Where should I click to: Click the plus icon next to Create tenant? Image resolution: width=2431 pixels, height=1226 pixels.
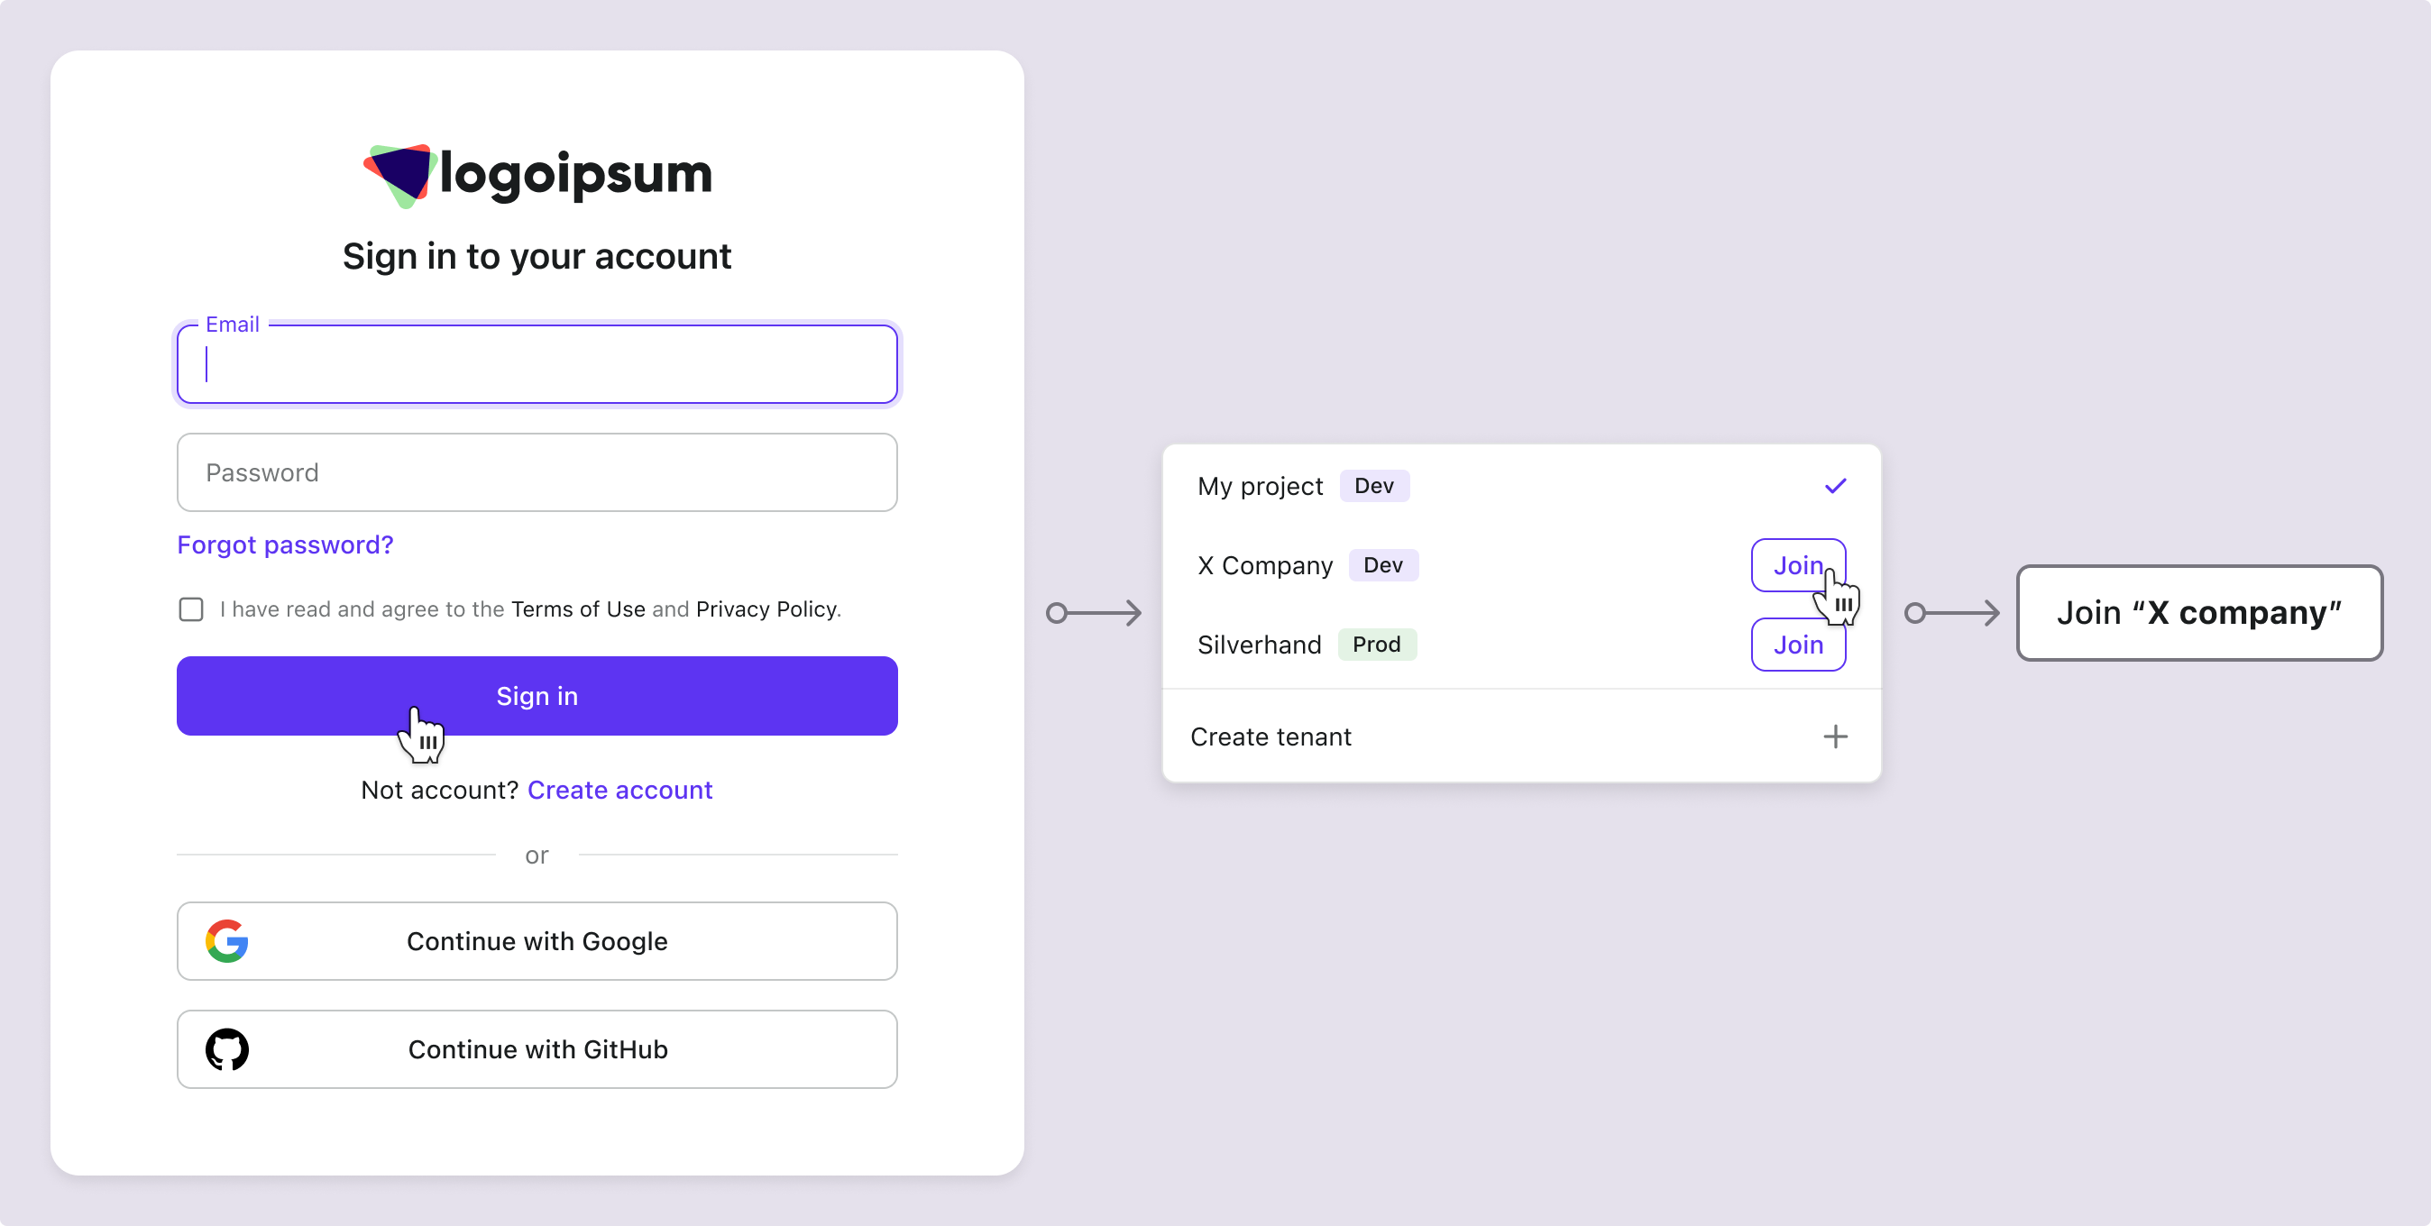coord(1836,737)
